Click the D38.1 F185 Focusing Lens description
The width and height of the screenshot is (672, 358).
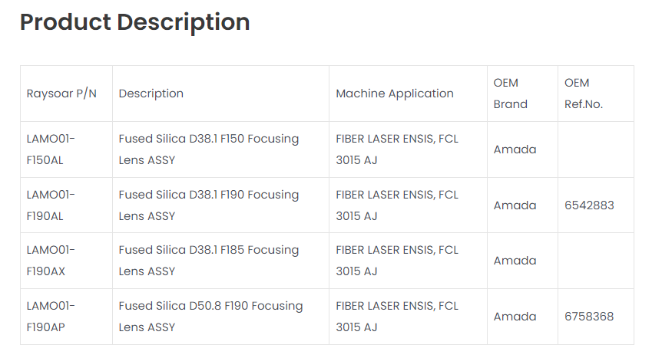(208, 261)
